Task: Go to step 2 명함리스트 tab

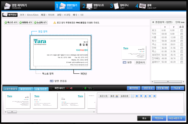Action: [x=93, y=6]
